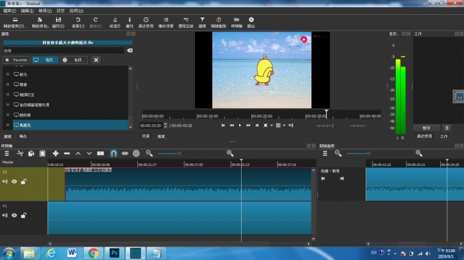The height and width of the screenshot is (260, 464).
Task: Hide the V1 track
Action: tap(14, 216)
